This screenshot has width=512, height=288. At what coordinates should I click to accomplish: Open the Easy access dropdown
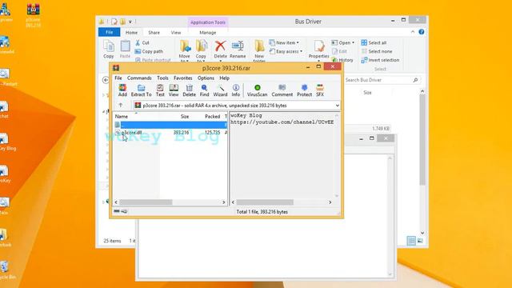coord(286,51)
